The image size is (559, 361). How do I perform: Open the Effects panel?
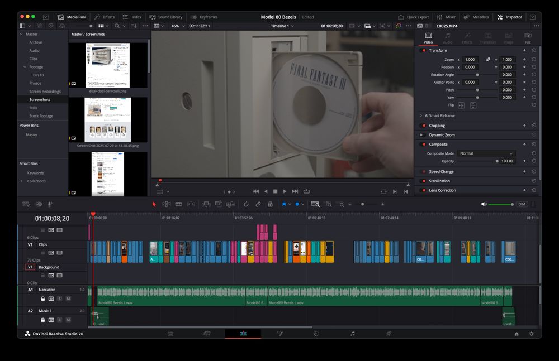105,17
